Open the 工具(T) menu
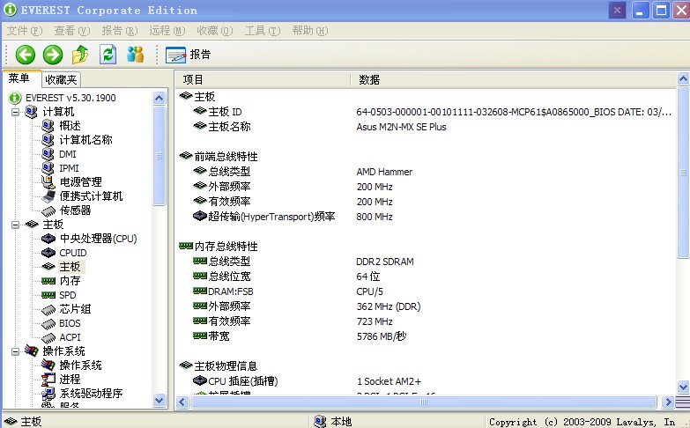 [x=263, y=30]
